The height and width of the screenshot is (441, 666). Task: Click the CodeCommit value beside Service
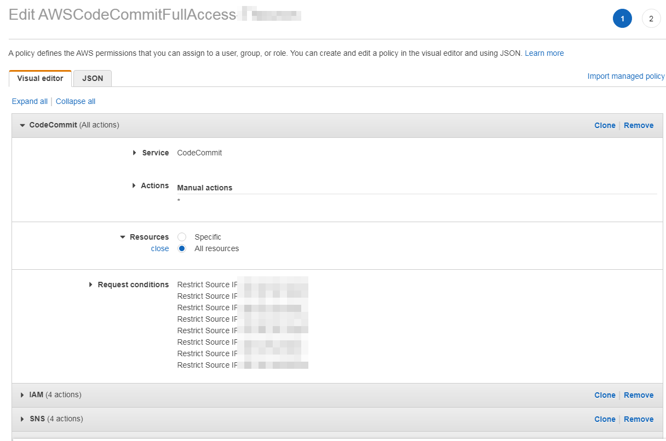tap(200, 153)
